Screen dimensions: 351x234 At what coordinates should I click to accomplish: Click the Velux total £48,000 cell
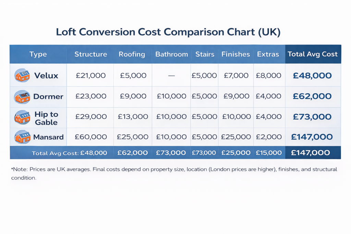coord(312,75)
